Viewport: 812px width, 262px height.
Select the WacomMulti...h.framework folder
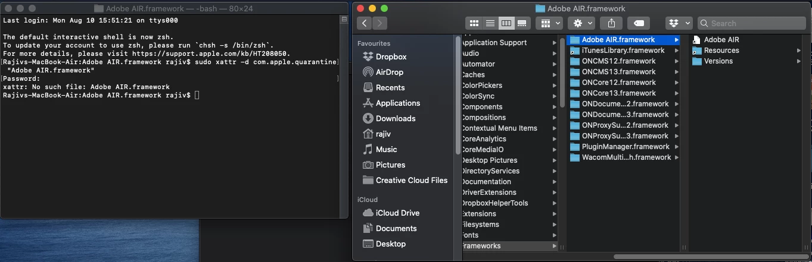624,157
